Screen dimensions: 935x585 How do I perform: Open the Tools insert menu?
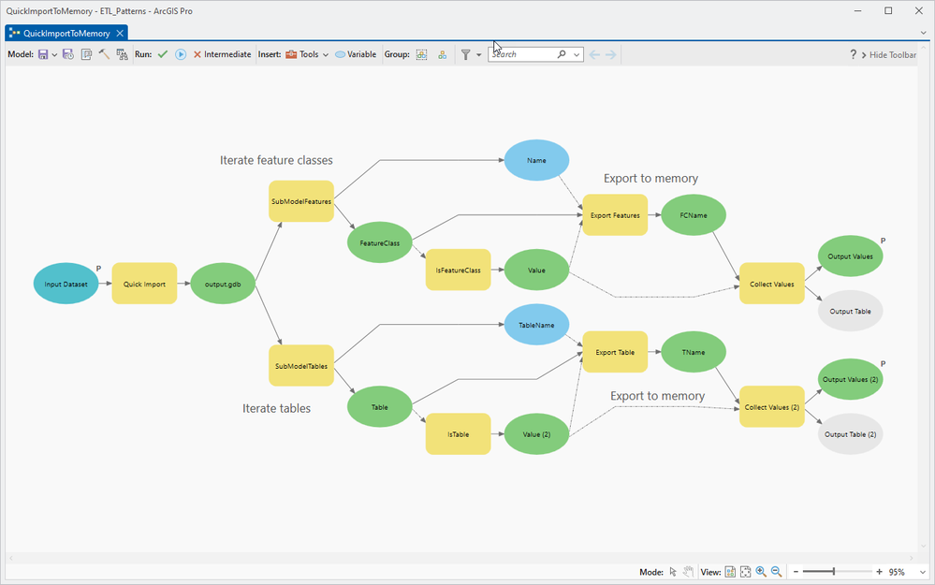307,54
